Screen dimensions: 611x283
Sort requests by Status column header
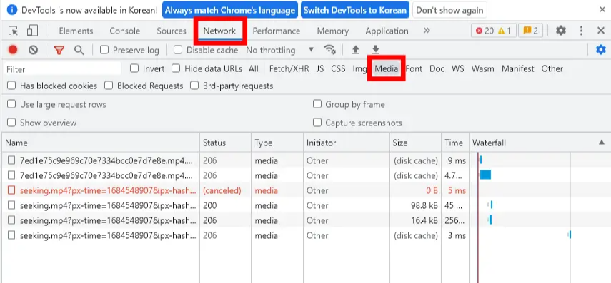pyautogui.click(x=226, y=143)
